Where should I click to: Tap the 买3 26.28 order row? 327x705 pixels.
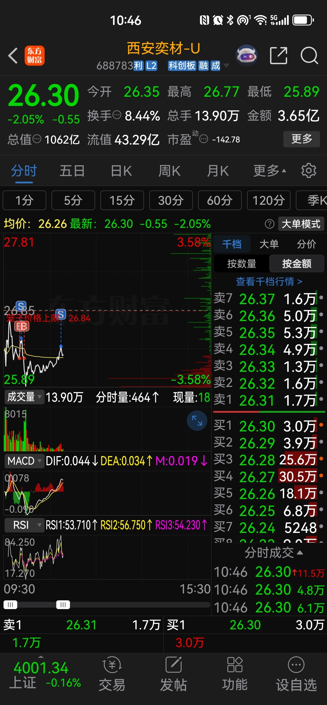coord(269,459)
